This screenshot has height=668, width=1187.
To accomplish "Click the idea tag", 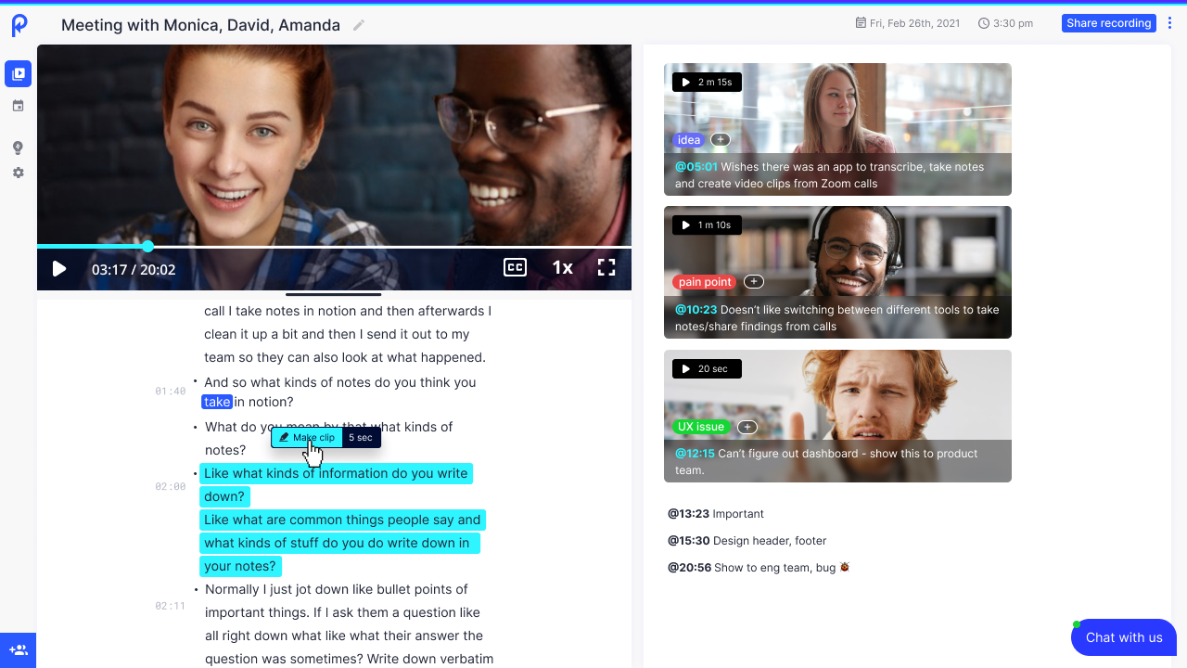I will (689, 140).
